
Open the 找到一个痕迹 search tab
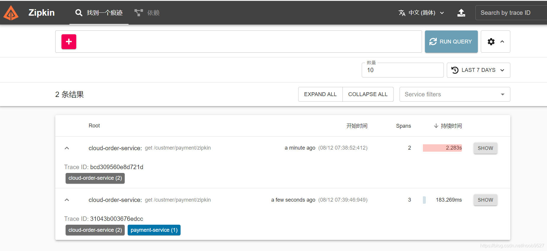point(99,13)
